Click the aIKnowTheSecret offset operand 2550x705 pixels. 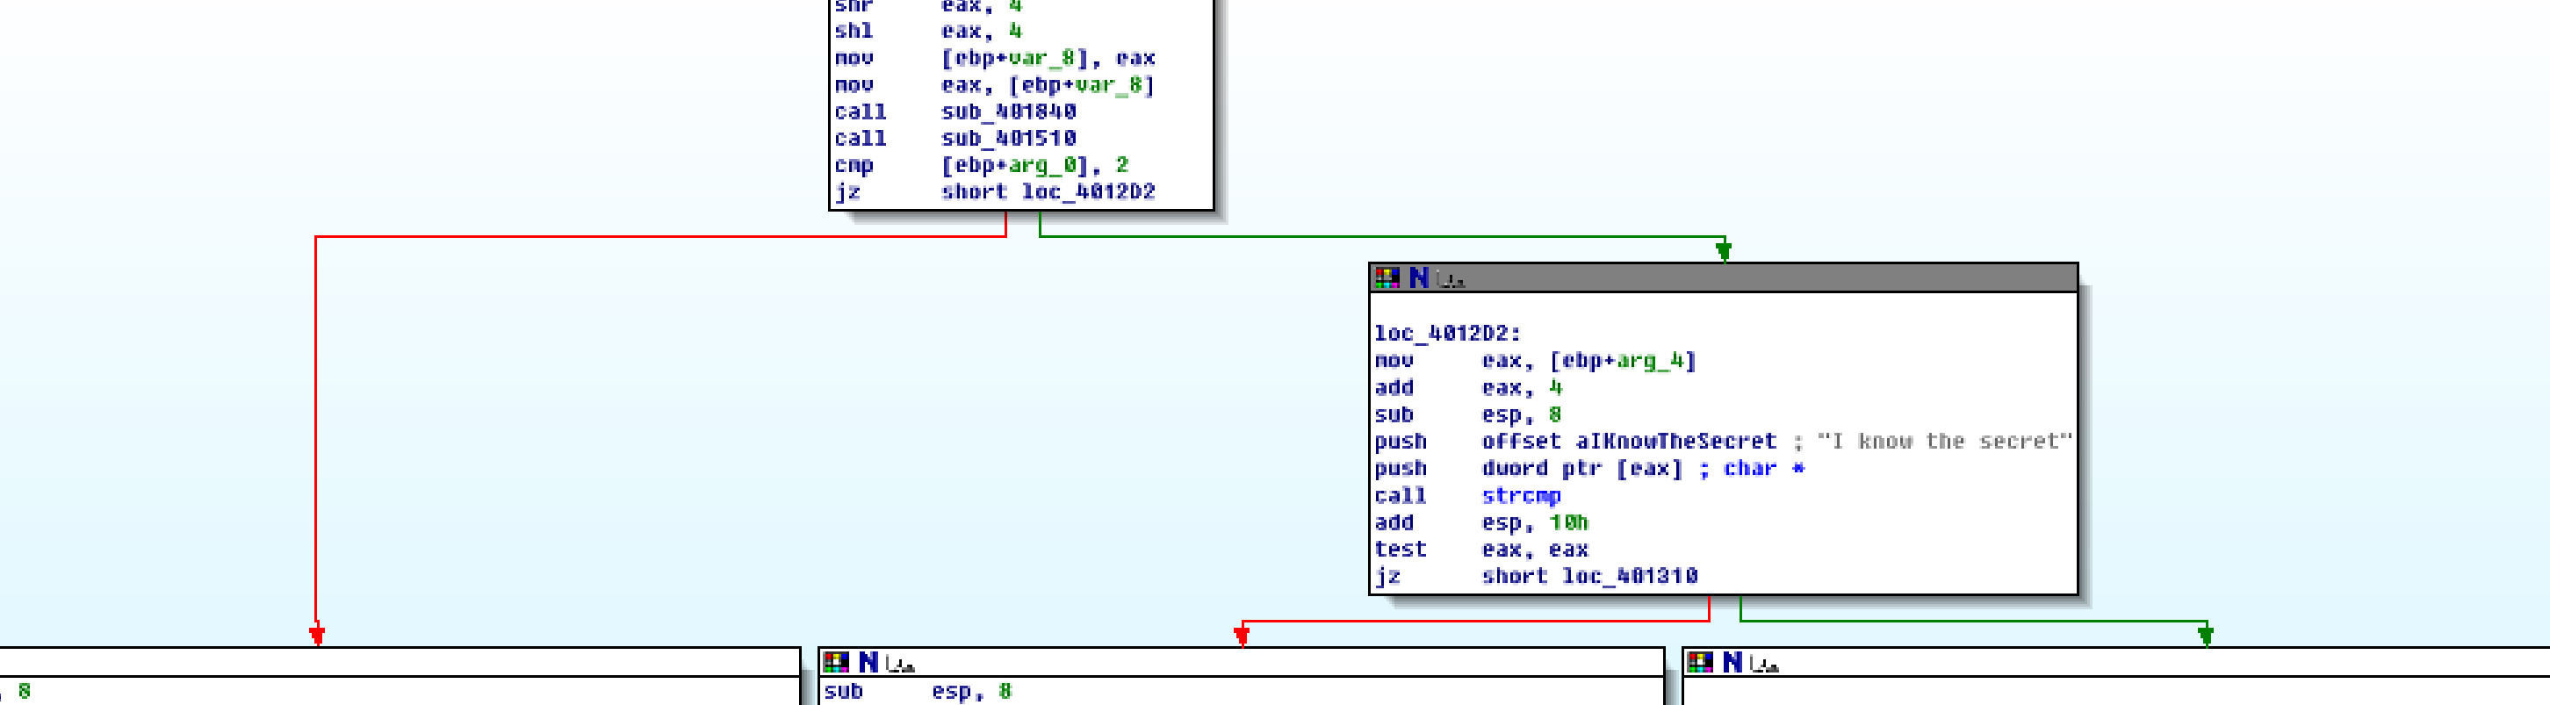tap(1676, 442)
